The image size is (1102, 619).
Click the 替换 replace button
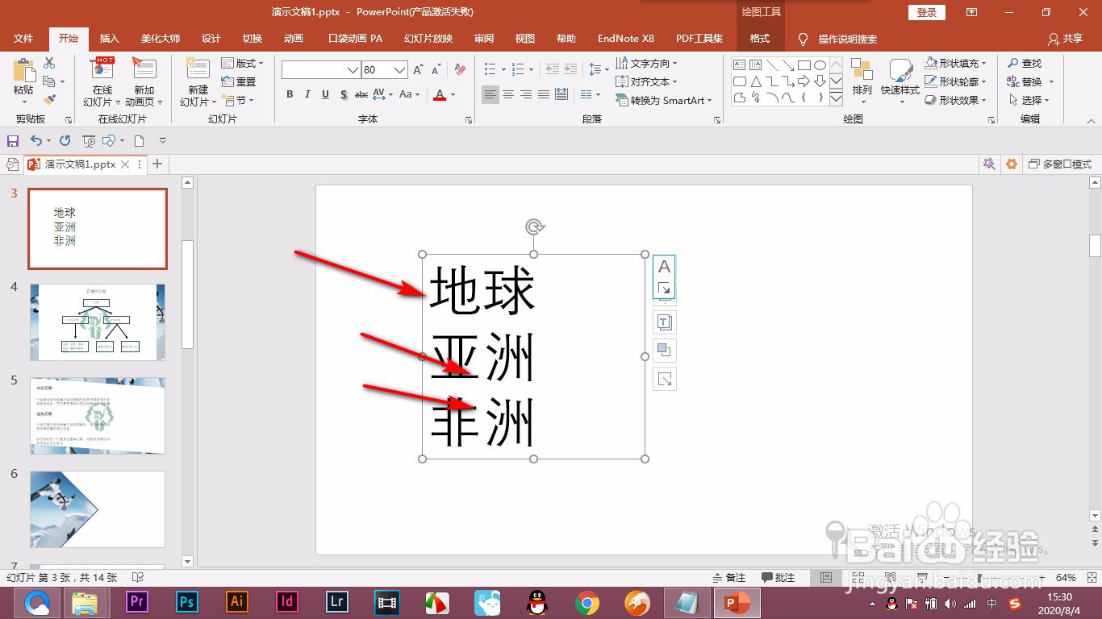1029,81
